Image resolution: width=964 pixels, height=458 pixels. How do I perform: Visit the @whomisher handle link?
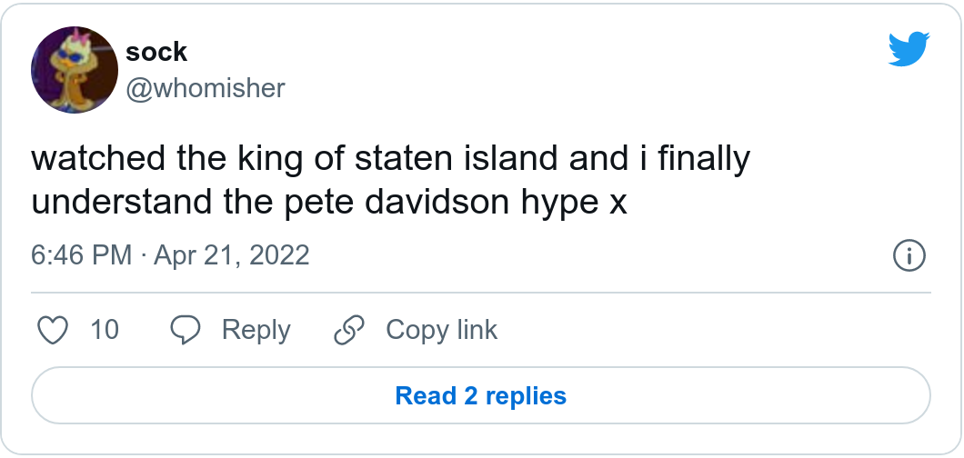click(x=206, y=88)
